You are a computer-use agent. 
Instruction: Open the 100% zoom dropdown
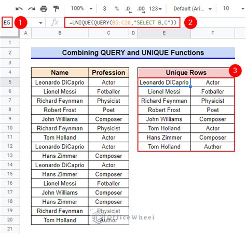point(81,8)
